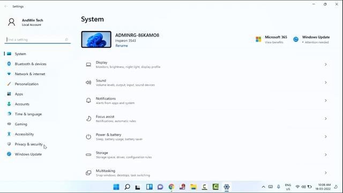Open taskbar Search
Screen dimensions: 343x193
pos(128,187)
